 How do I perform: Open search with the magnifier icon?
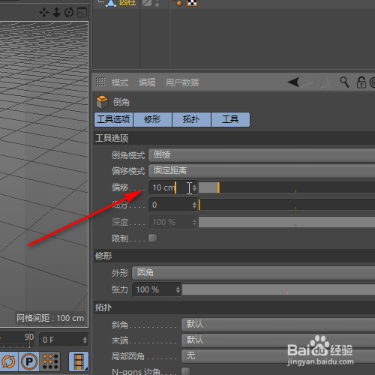[x=344, y=82]
